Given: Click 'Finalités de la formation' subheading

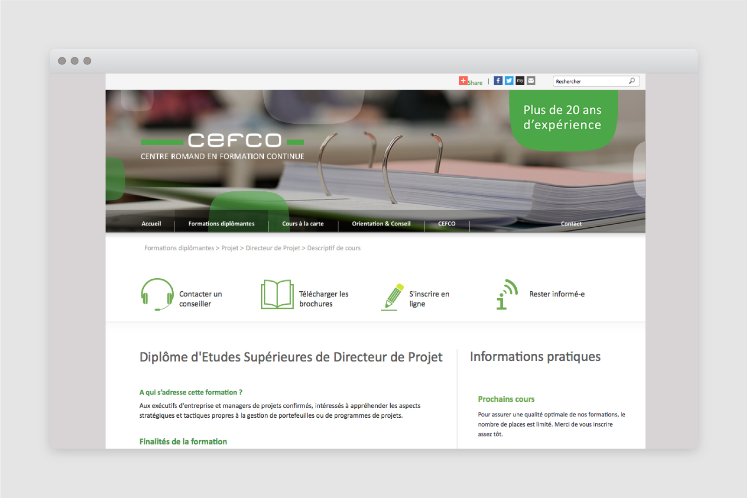Looking at the screenshot, I should point(183,442).
